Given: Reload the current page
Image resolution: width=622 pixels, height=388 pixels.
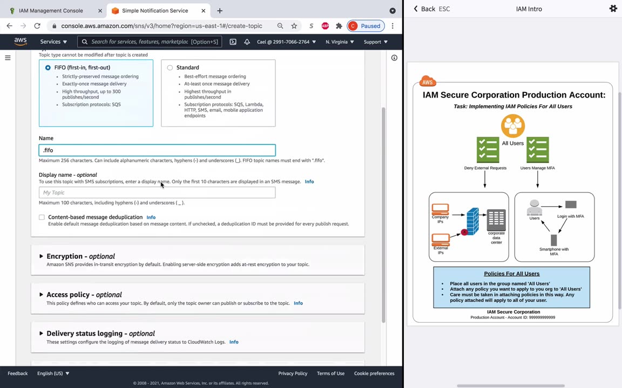Looking at the screenshot, I should (37, 26).
